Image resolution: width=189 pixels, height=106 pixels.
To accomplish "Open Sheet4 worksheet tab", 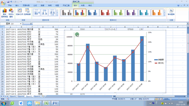I will pyautogui.click(x=21, y=96).
